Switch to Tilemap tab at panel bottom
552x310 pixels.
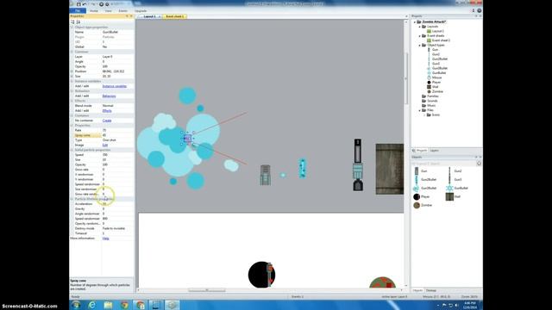click(431, 291)
